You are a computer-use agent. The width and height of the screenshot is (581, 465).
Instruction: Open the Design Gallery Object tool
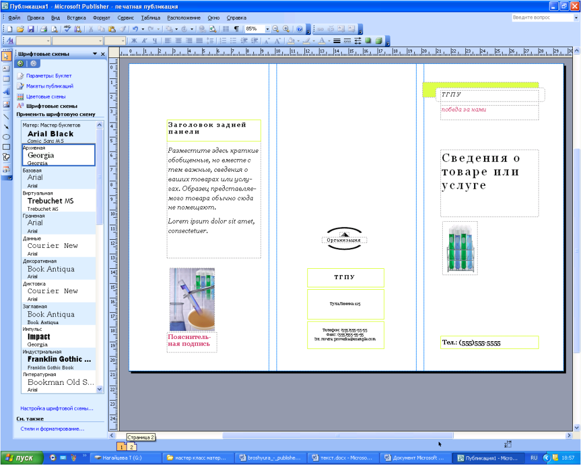(x=6, y=170)
